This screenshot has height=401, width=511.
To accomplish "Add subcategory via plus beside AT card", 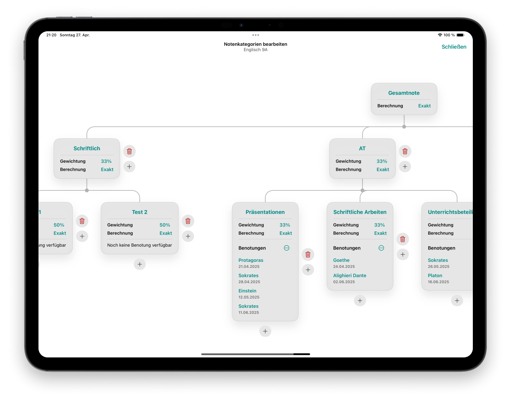I will (x=405, y=166).
